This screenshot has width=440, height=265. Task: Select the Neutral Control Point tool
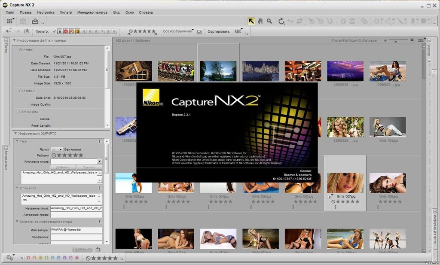click(320, 21)
